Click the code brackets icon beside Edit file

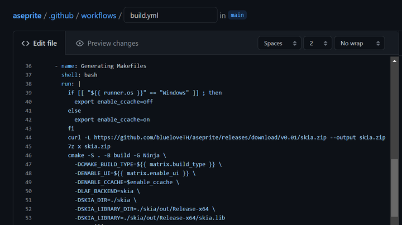coord(25,44)
